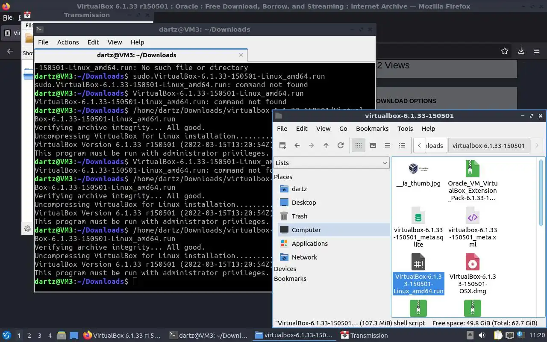Select dartz home folder in Places

[x=333, y=189]
